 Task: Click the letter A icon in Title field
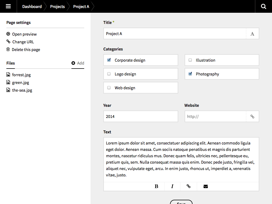click(252, 34)
